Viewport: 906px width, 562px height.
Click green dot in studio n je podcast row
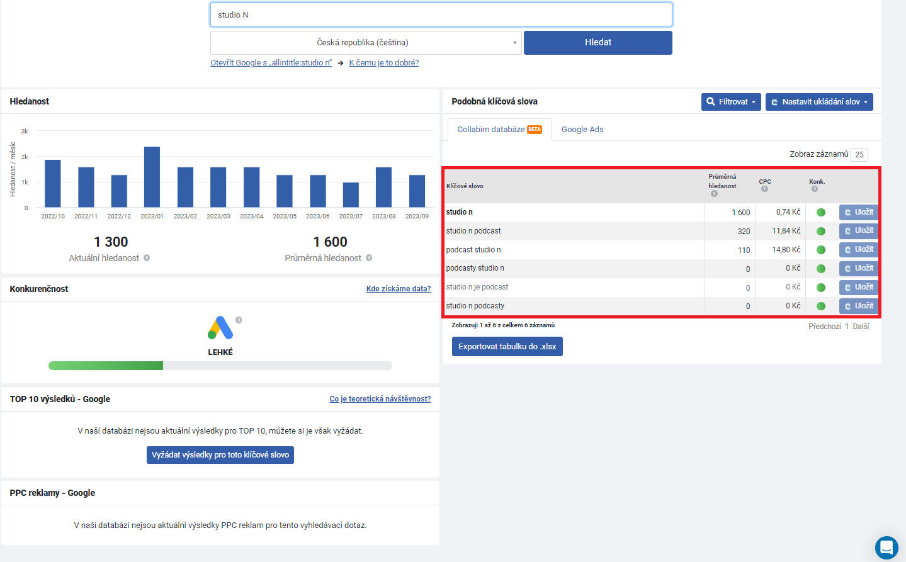pos(821,288)
